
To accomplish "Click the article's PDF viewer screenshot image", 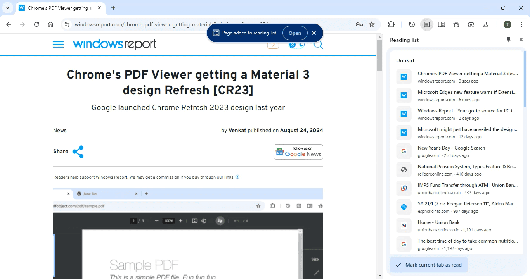I will click(188, 233).
